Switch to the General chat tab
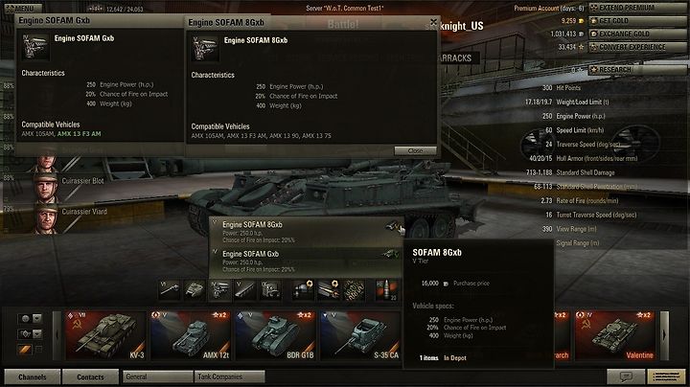The width and height of the screenshot is (690, 387). coord(157,376)
